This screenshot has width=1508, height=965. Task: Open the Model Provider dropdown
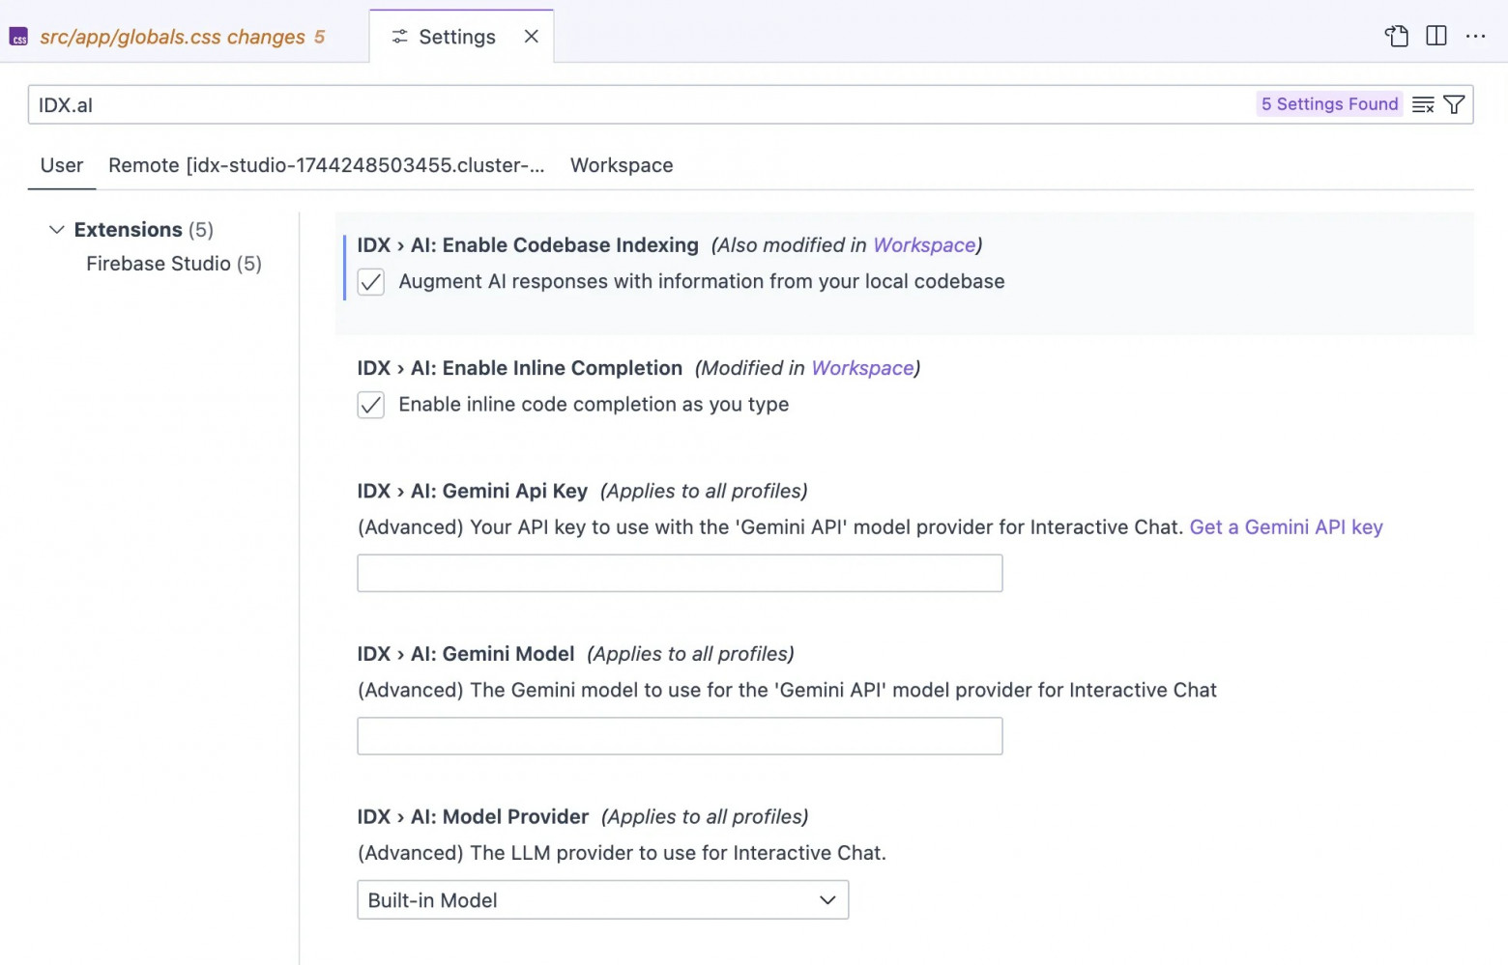pos(602,900)
